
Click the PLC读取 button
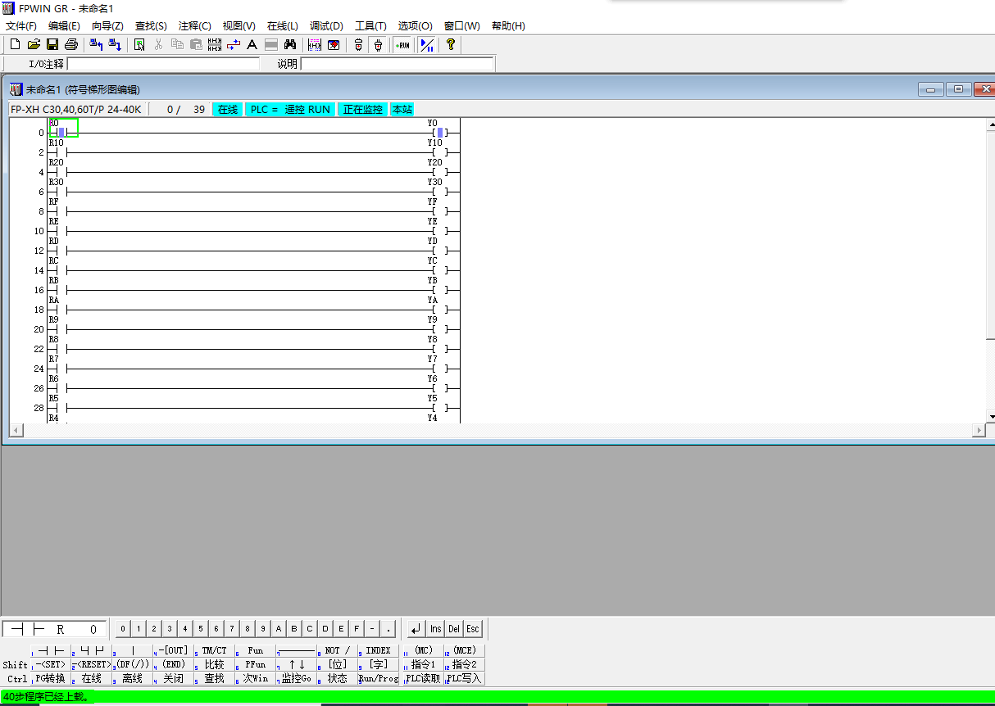click(x=425, y=678)
